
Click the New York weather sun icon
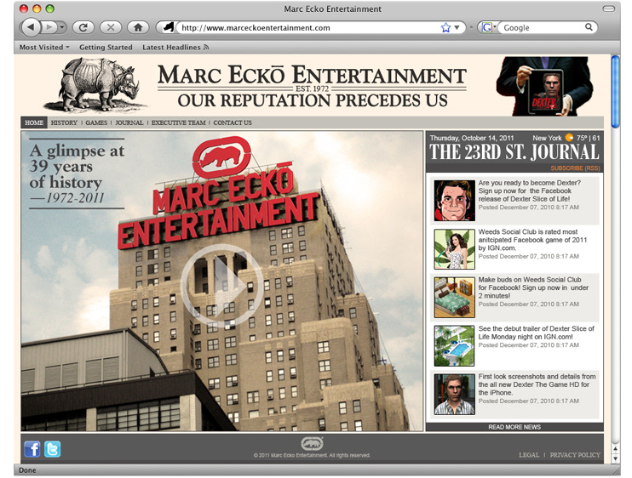[569, 138]
